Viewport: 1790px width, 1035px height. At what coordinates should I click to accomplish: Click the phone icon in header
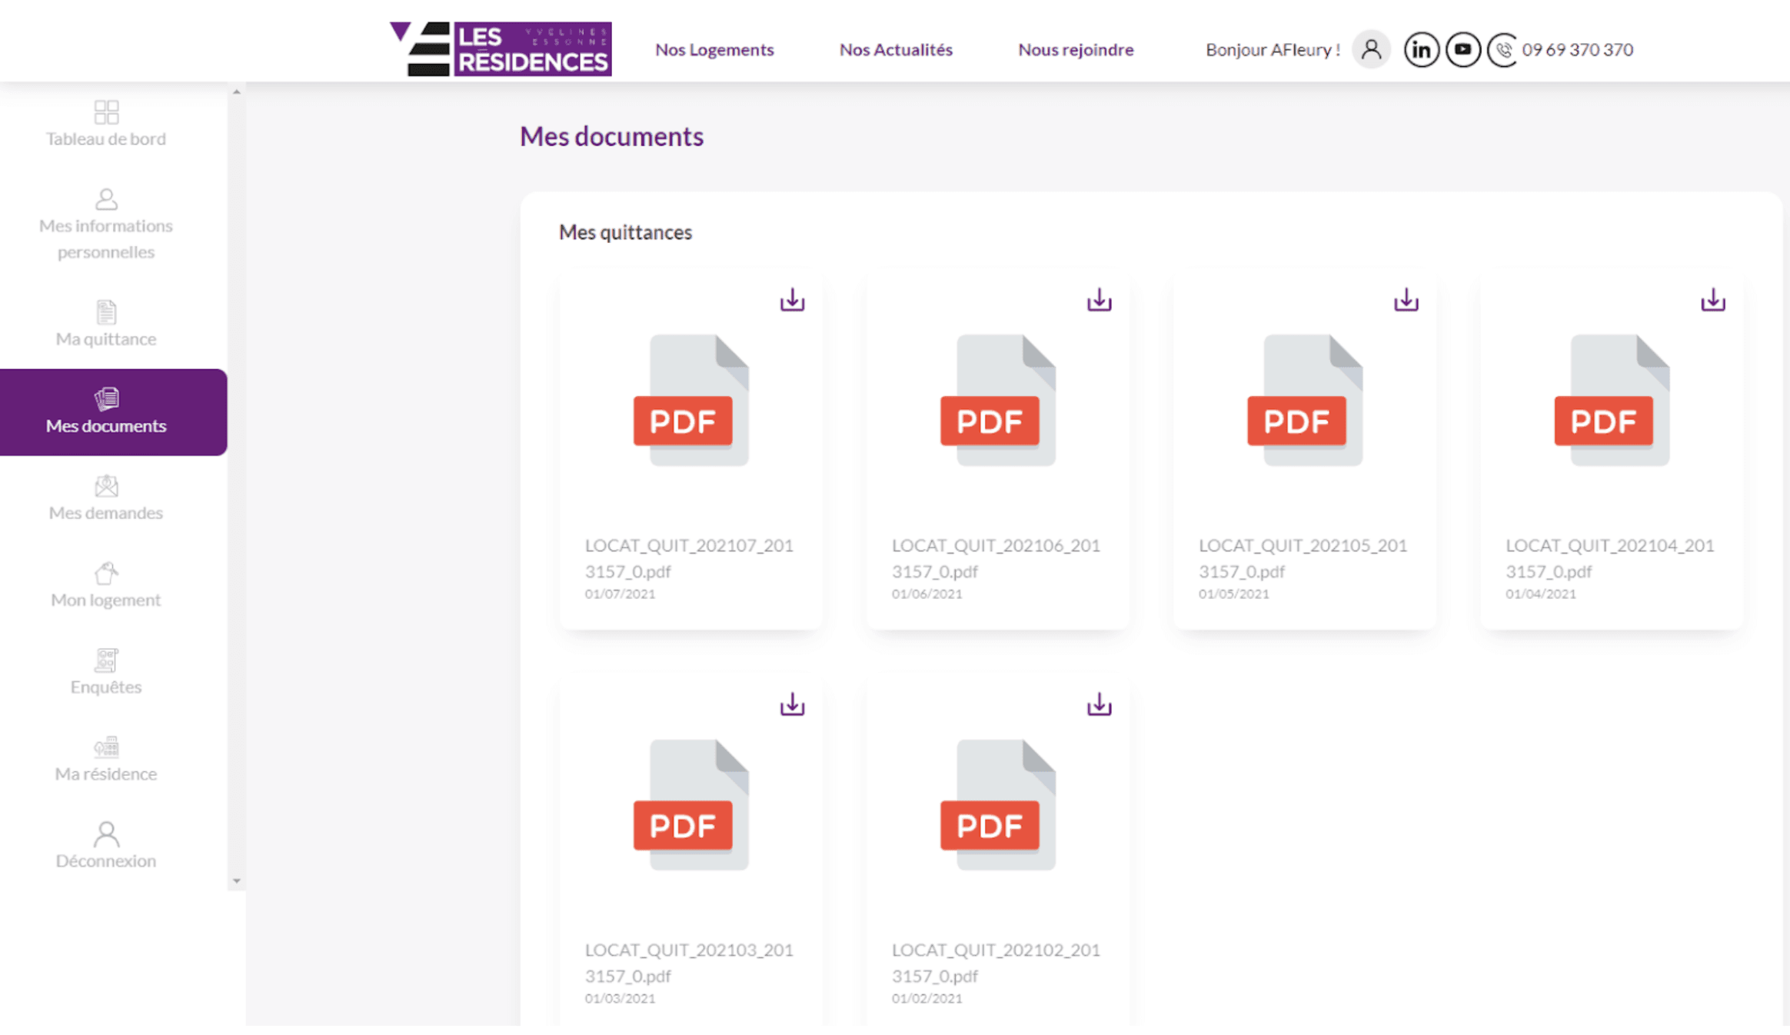coord(1502,50)
